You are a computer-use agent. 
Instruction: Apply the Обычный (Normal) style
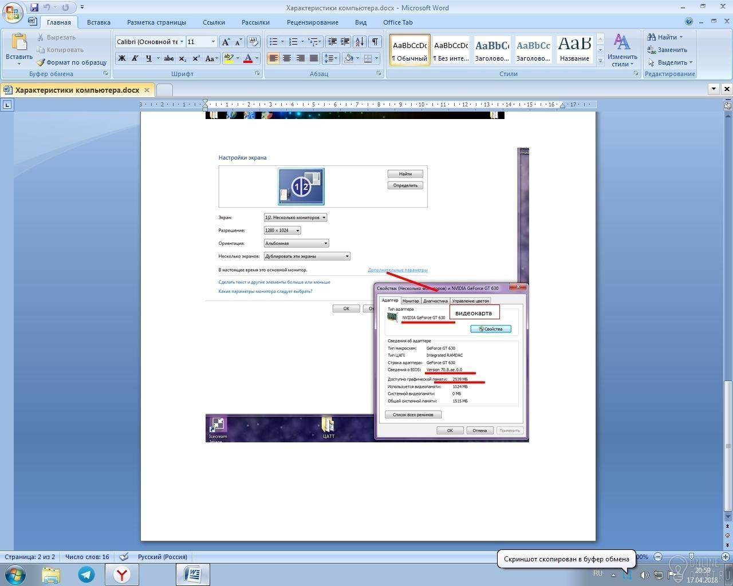click(410, 50)
